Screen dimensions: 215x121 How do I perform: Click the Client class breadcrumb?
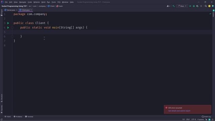tap(51, 6)
